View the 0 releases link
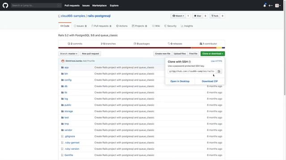The width and height of the screenshot is (286, 160). (175, 44)
